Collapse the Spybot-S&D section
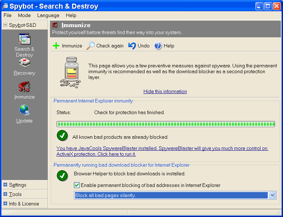The height and width of the screenshot is (217, 283). click(x=5, y=25)
